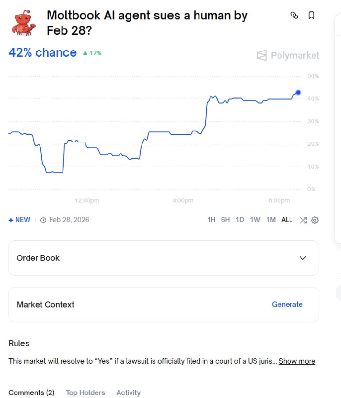
Task: Switch to the Top Holders tab
Action: click(85, 393)
